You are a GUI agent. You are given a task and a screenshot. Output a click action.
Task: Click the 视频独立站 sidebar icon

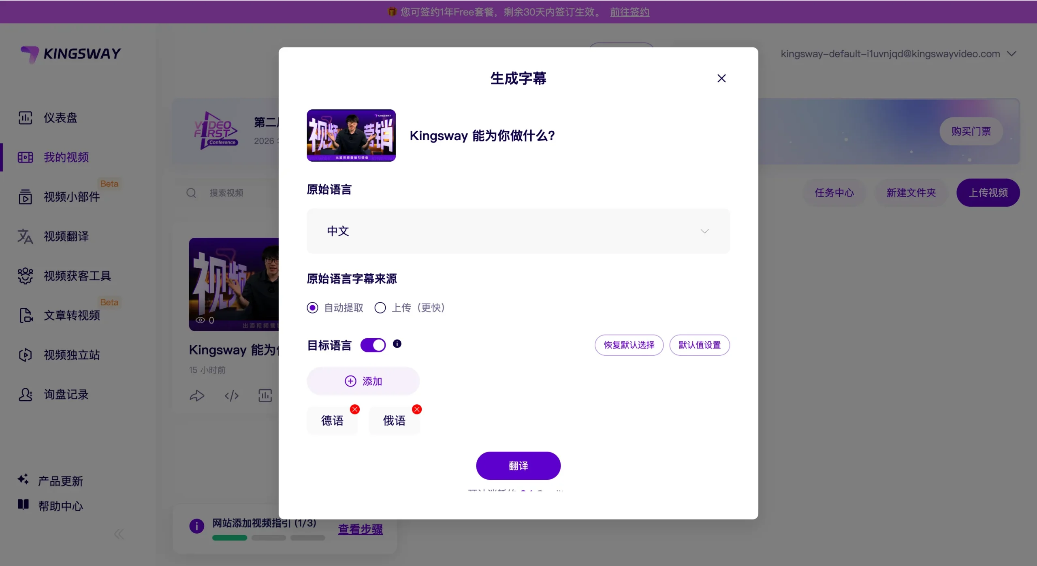(x=25, y=355)
